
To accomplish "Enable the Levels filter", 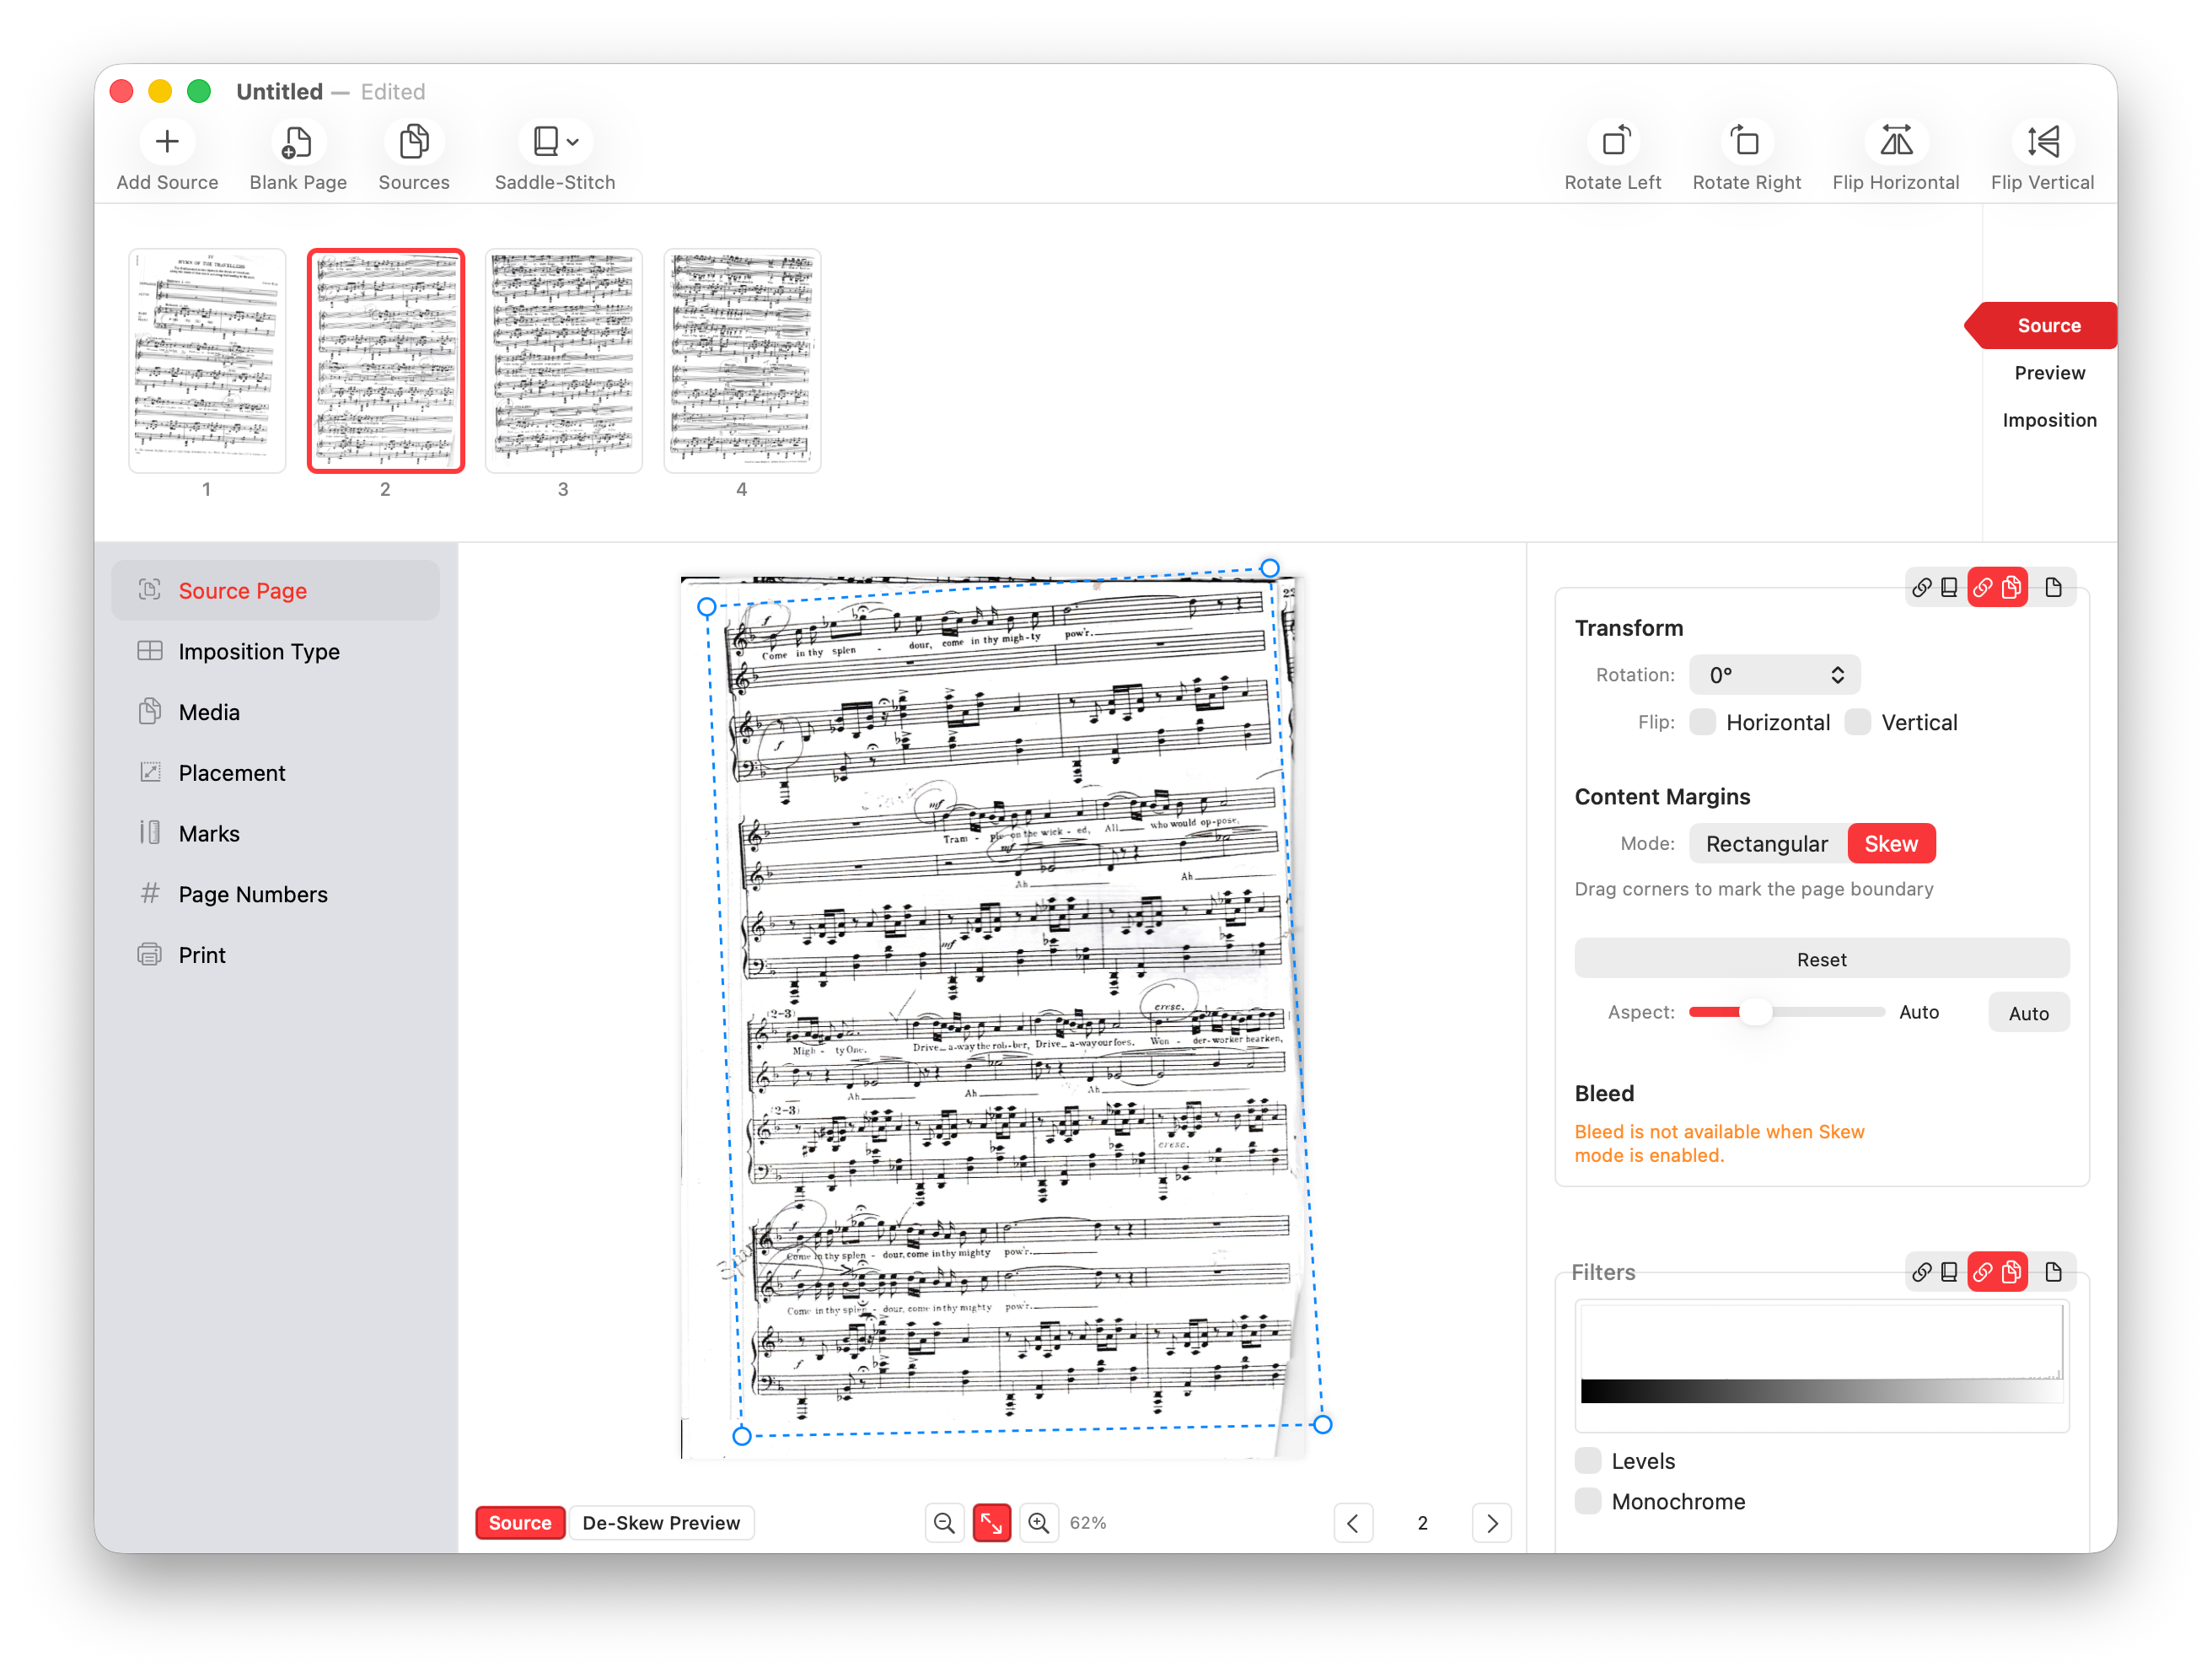I will pos(1587,1460).
